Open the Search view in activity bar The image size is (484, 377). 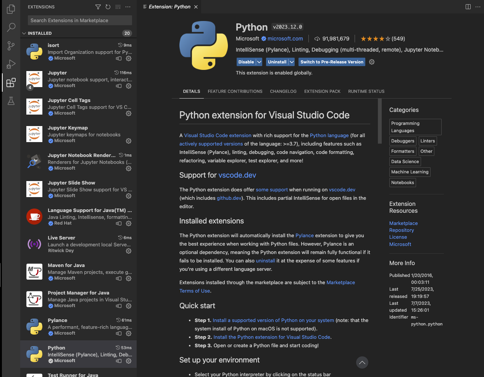click(x=11, y=27)
